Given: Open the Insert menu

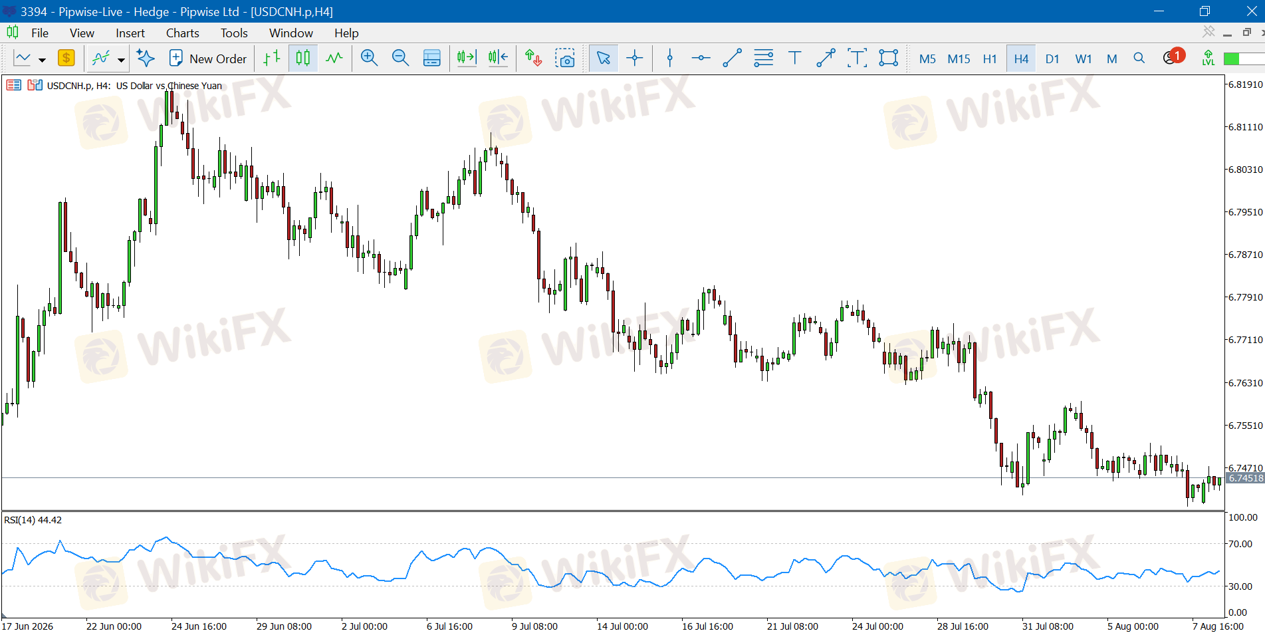Looking at the screenshot, I should click(x=130, y=33).
